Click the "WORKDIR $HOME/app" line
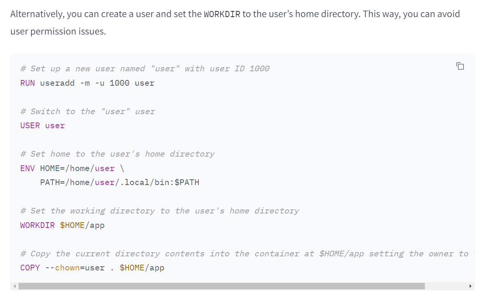This screenshot has height=303, width=495. 62,225
